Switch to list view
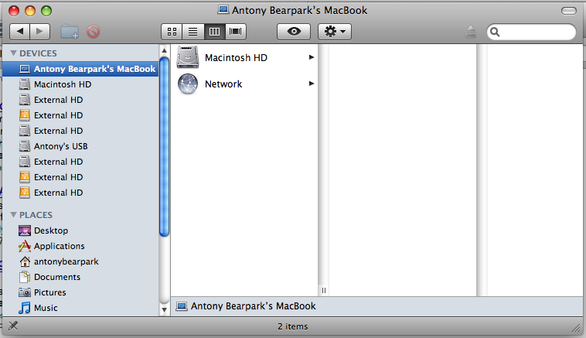586x338 pixels. 192,32
